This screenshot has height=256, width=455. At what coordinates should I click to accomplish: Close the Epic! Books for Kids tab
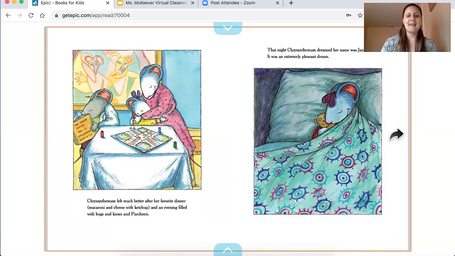[108, 3]
